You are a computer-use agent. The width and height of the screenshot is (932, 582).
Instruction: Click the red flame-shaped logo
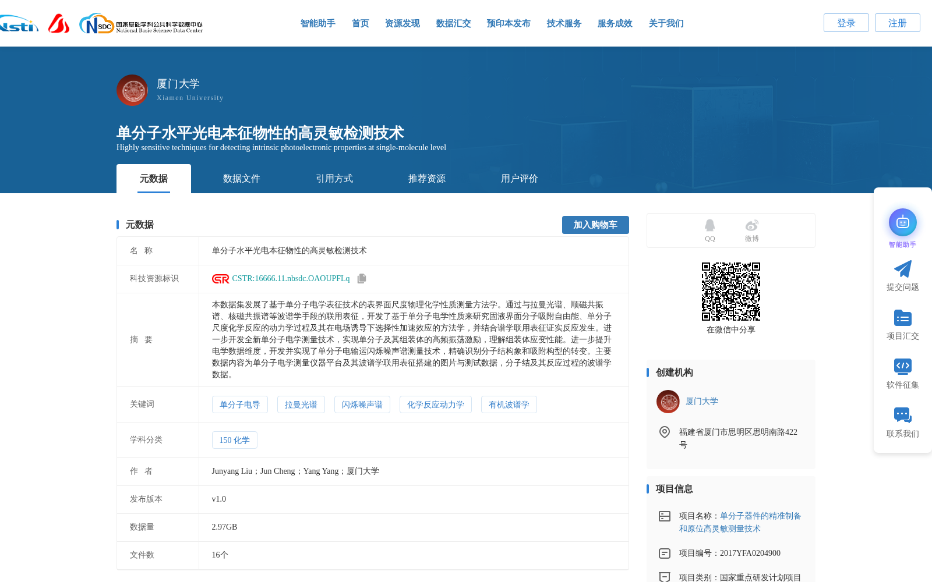pos(59,23)
